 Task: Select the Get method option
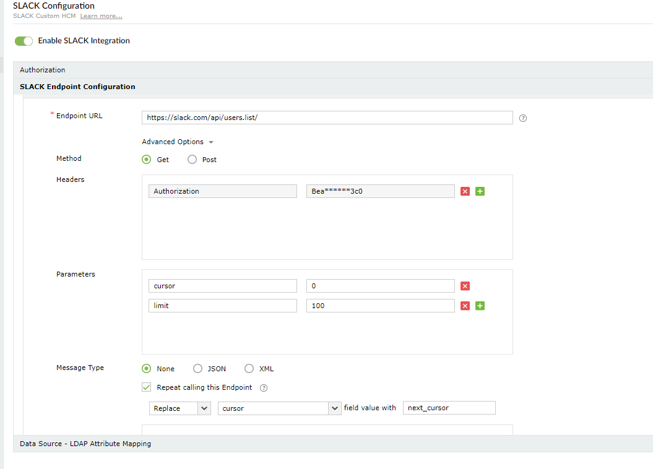click(147, 160)
